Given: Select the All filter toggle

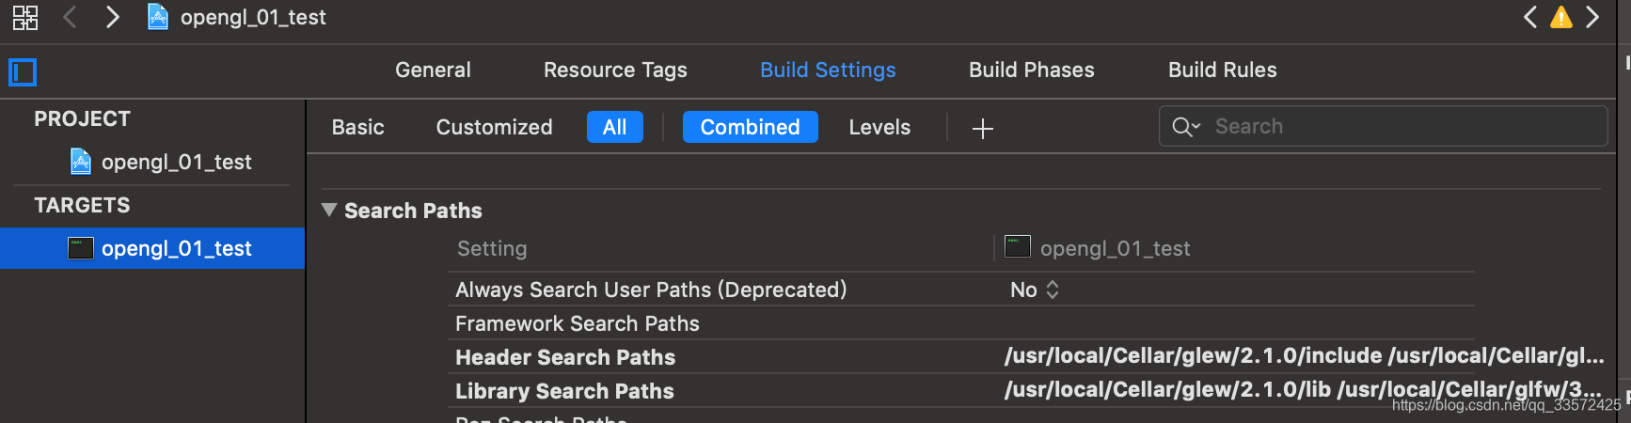Looking at the screenshot, I should pos(615,127).
